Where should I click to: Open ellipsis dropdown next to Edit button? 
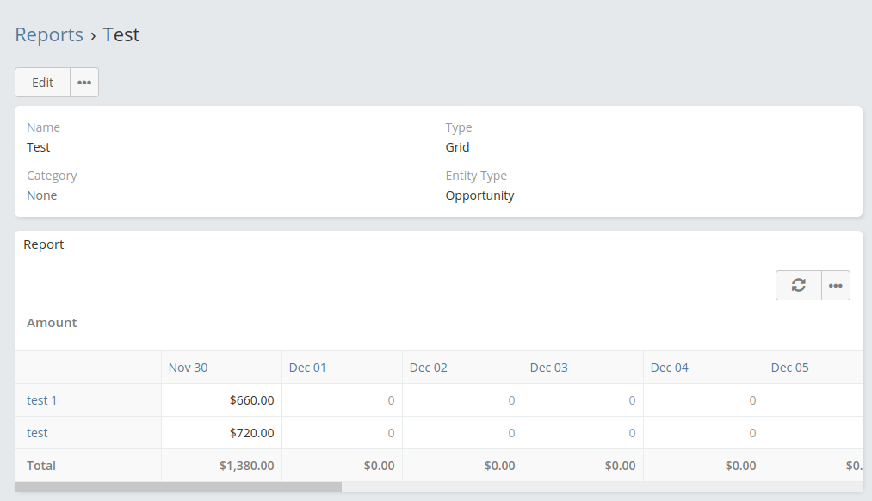coord(84,83)
